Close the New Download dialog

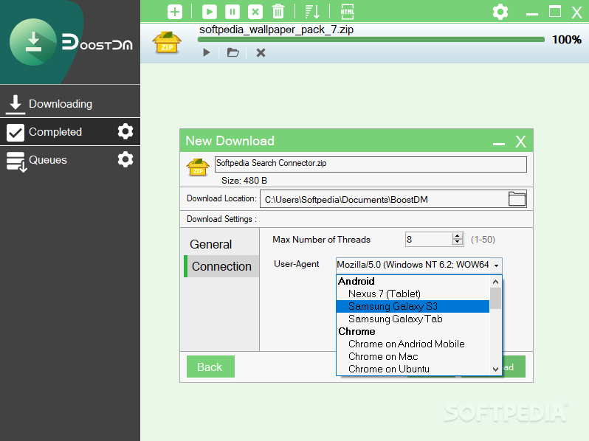[x=520, y=142]
